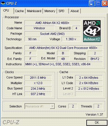Click the OK button
Screen dimensions: 108x126
[x=97, y=123]
